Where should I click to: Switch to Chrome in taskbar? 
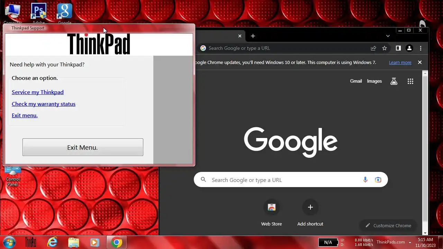pyautogui.click(x=117, y=242)
